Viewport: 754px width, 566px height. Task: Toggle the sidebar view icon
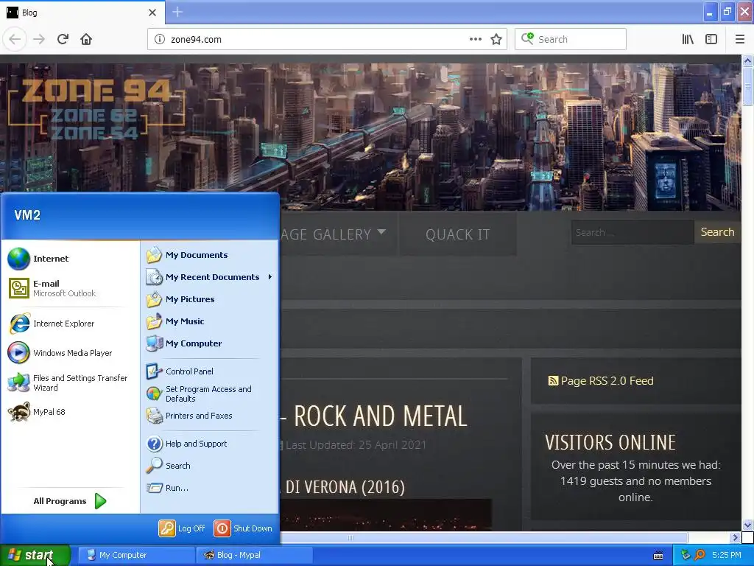point(711,40)
